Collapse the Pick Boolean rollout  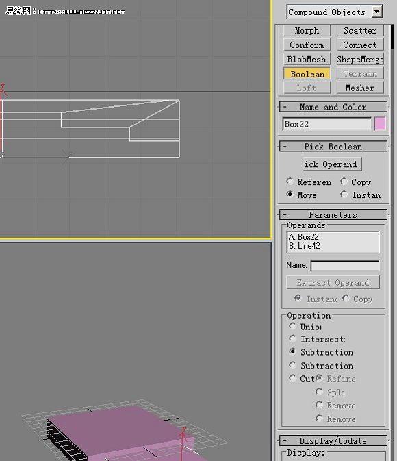click(x=333, y=147)
